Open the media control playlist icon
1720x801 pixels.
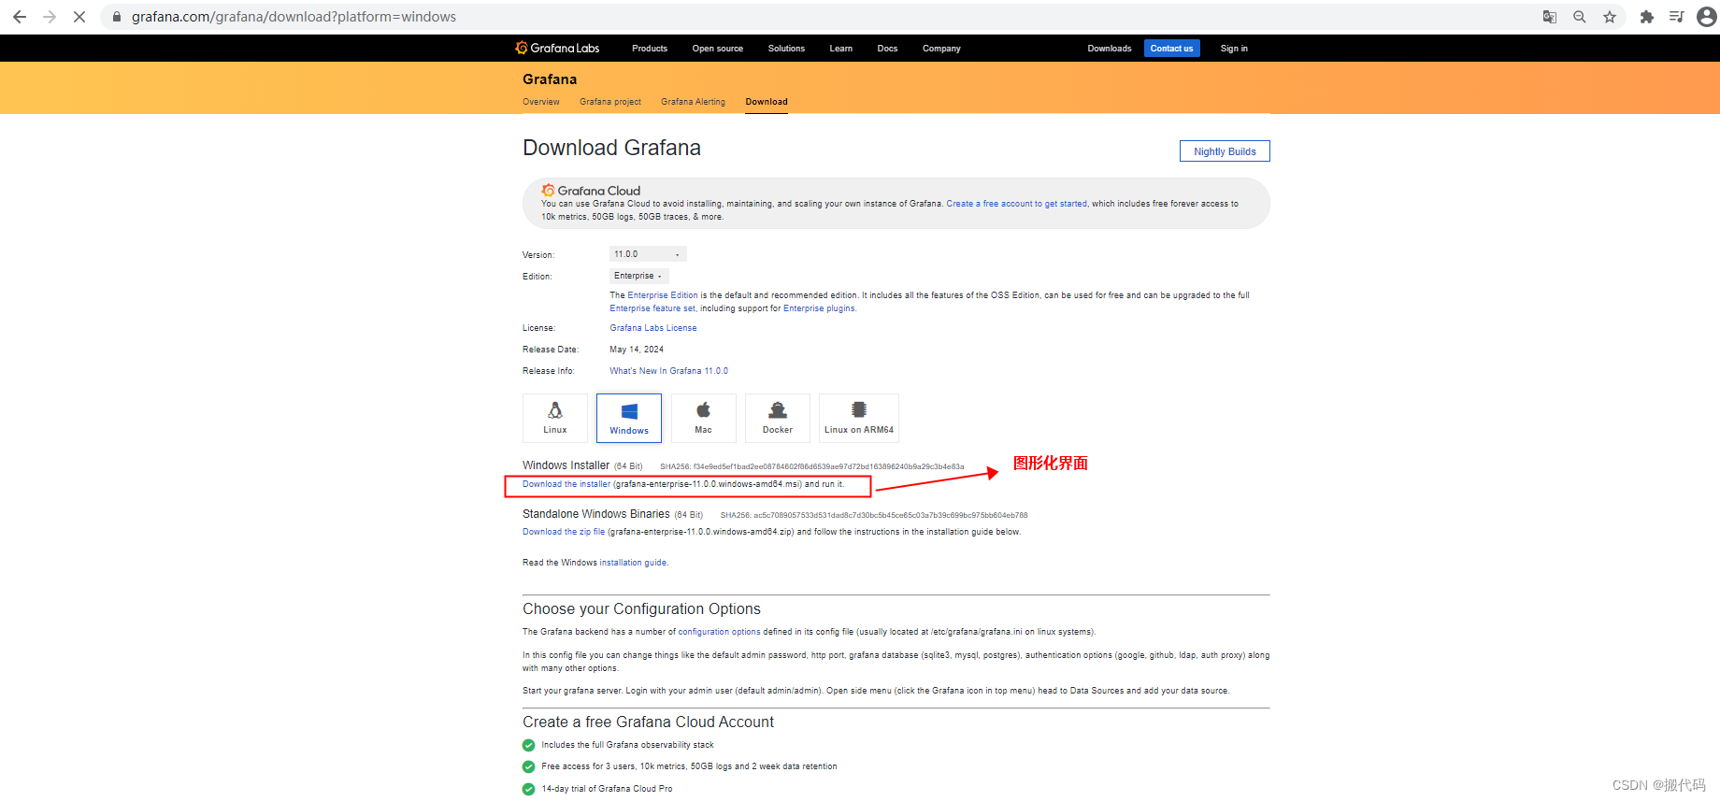[x=1677, y=17]
